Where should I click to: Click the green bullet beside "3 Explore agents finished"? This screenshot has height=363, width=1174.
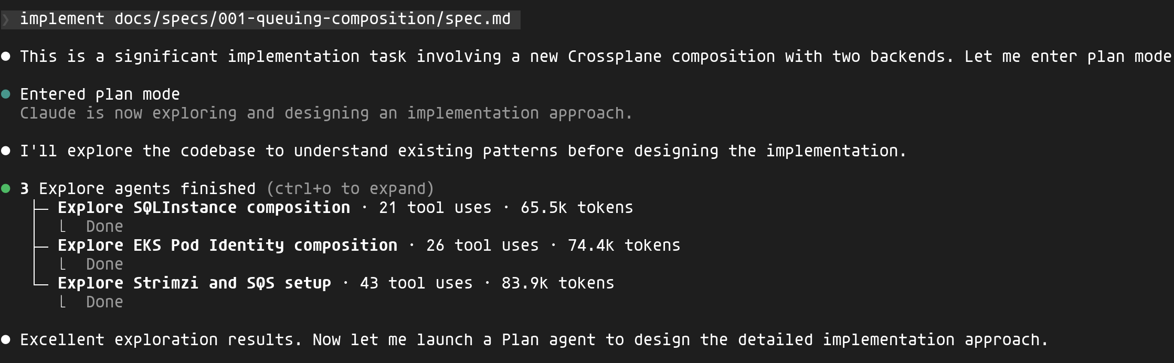click(x=6, y=189)
